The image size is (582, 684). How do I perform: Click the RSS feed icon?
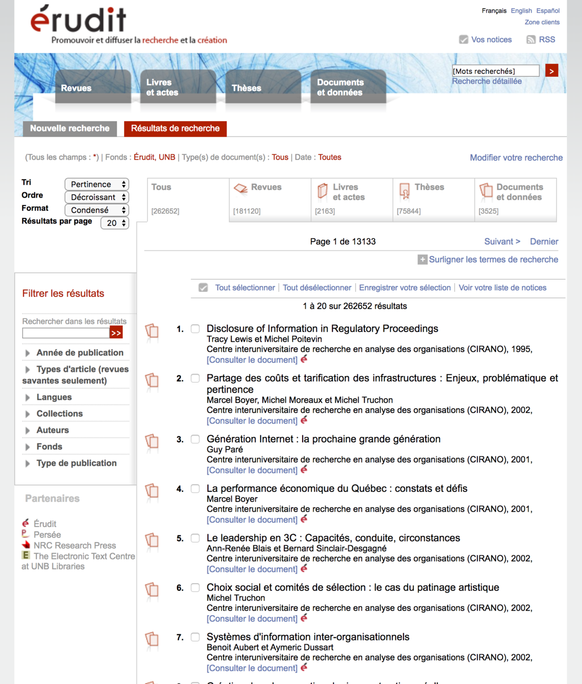[x=531, y=40]
